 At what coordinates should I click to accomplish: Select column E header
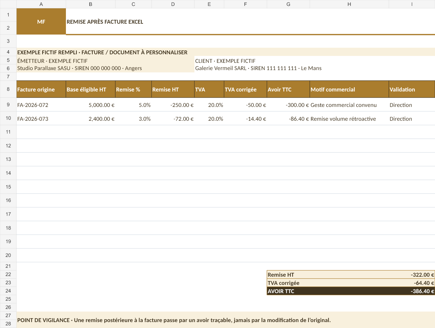(x=209, y=4)
